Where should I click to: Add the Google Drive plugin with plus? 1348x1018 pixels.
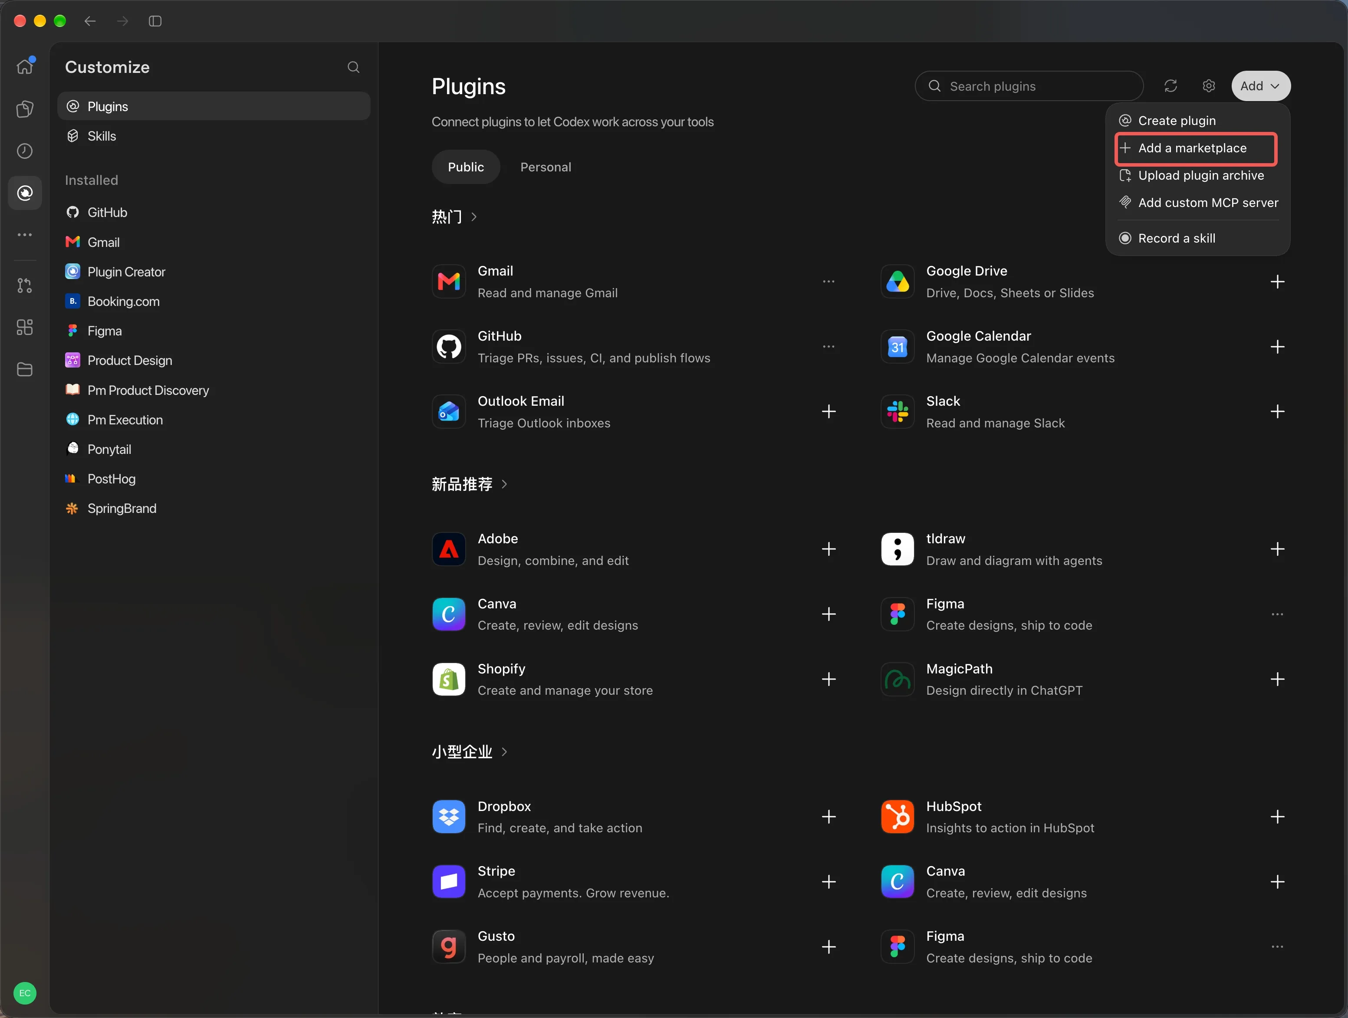pos(1277,282)
